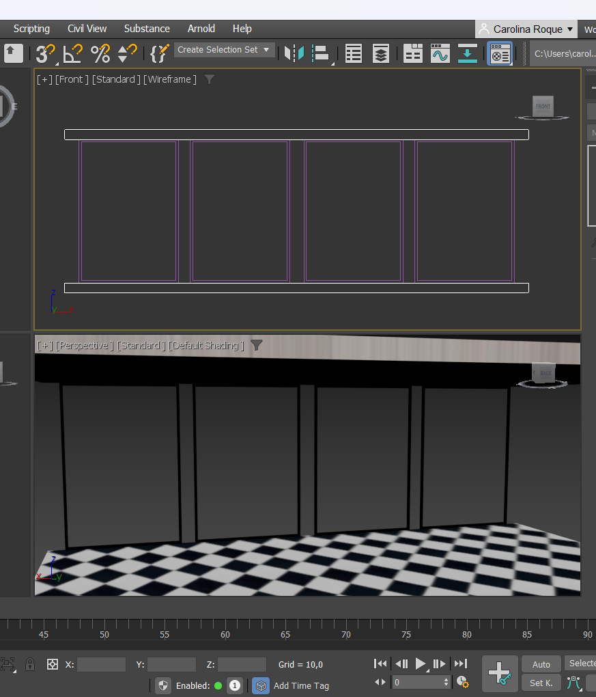Screen dimensions: 596x697
Task: Click the Mirror tool icon
Action: 294,53
